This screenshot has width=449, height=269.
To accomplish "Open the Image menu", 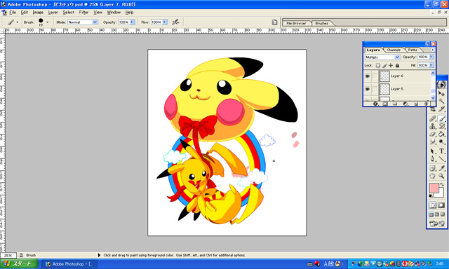I will [x=38, y=13].
